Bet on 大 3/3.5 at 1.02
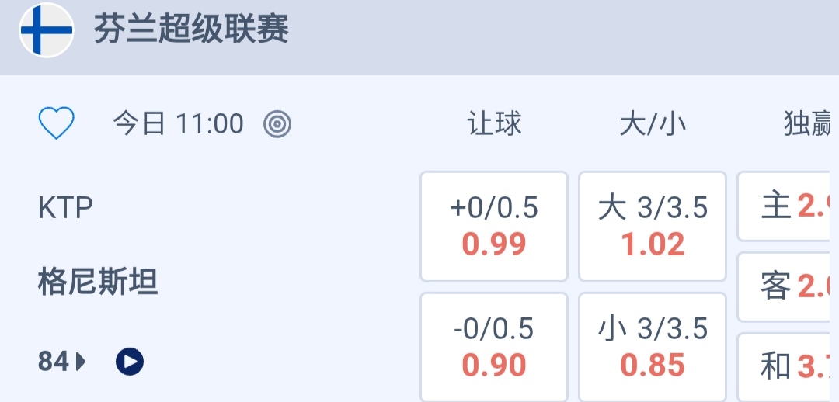Image resolution: width=839 pixels, height=402 pixels. coord(653,226)
